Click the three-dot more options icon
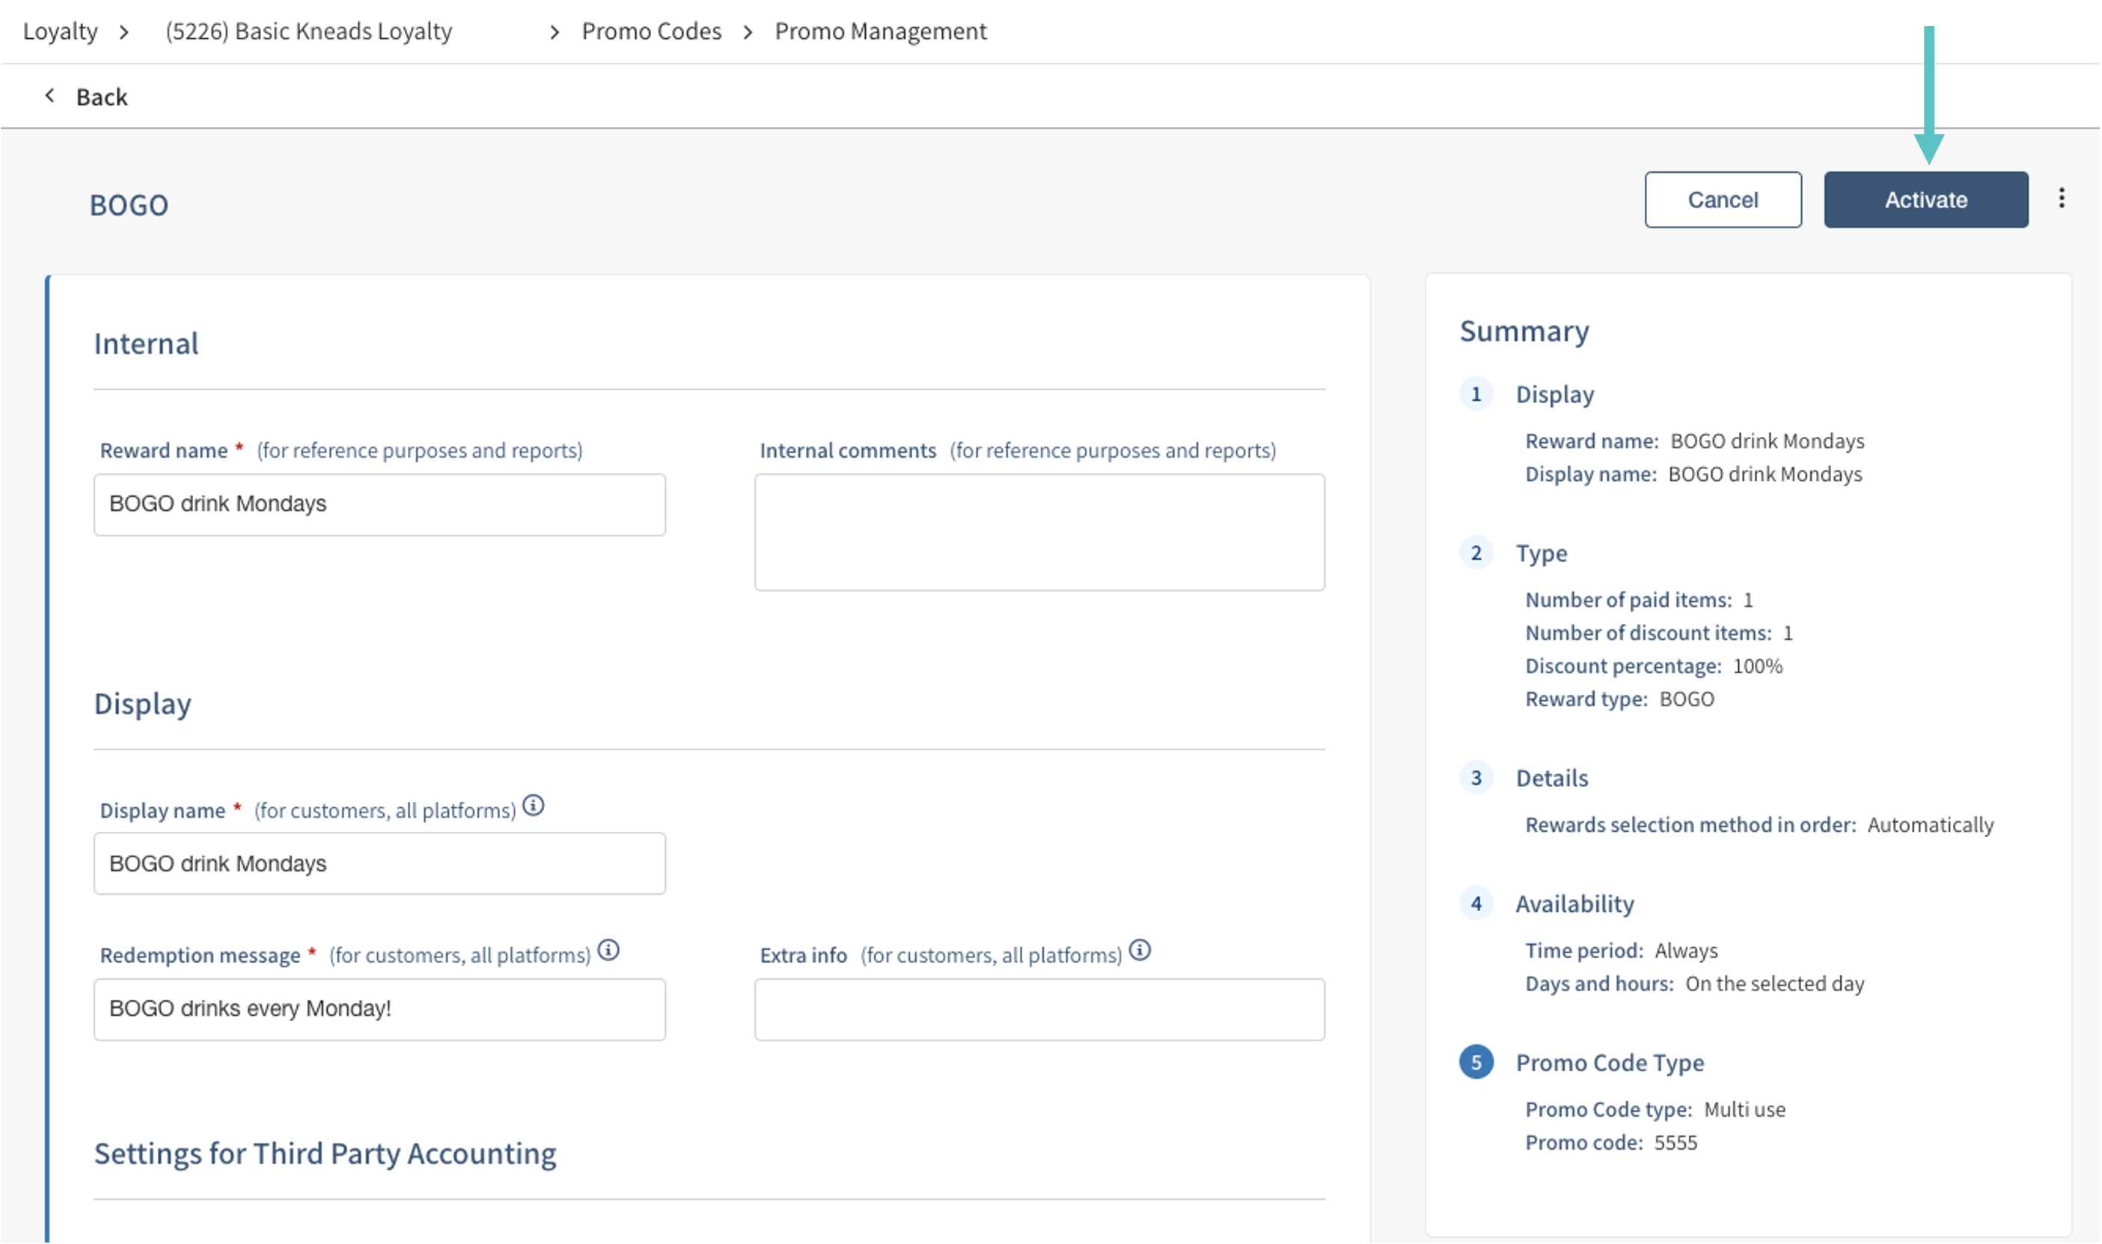This screenshot has width=2102, height=1244. click(2061, 199)
